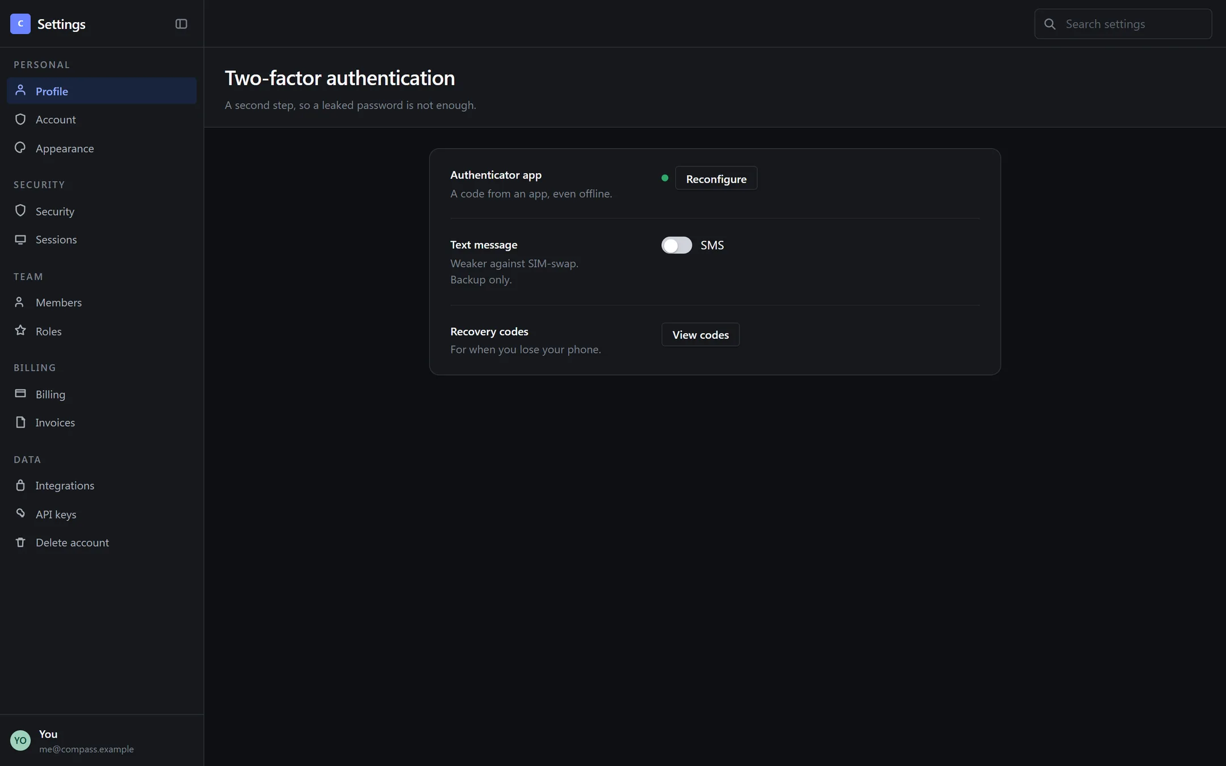1226x766 pixels.
Task: Click the Members person icon
Action: click(20, 302)
